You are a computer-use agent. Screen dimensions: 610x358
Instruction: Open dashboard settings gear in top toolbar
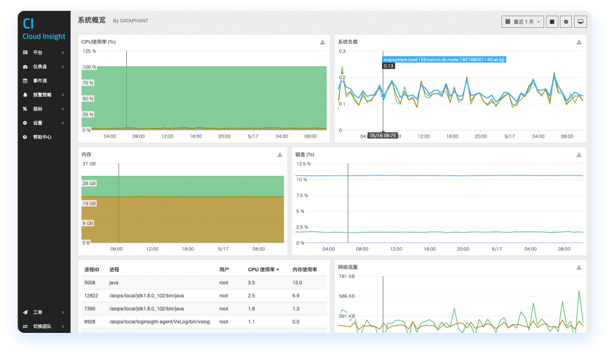[567, 22]
